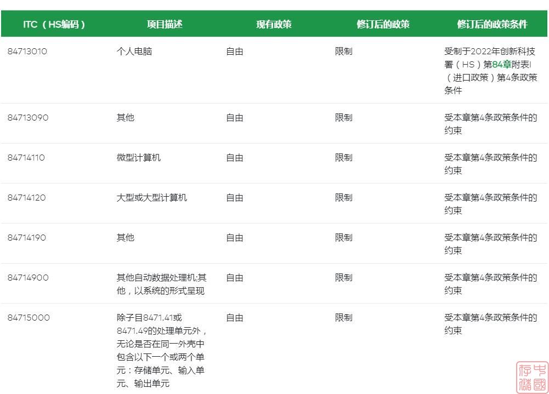Click 自由 in the 微型计算机 row

[x=234, y=158]
